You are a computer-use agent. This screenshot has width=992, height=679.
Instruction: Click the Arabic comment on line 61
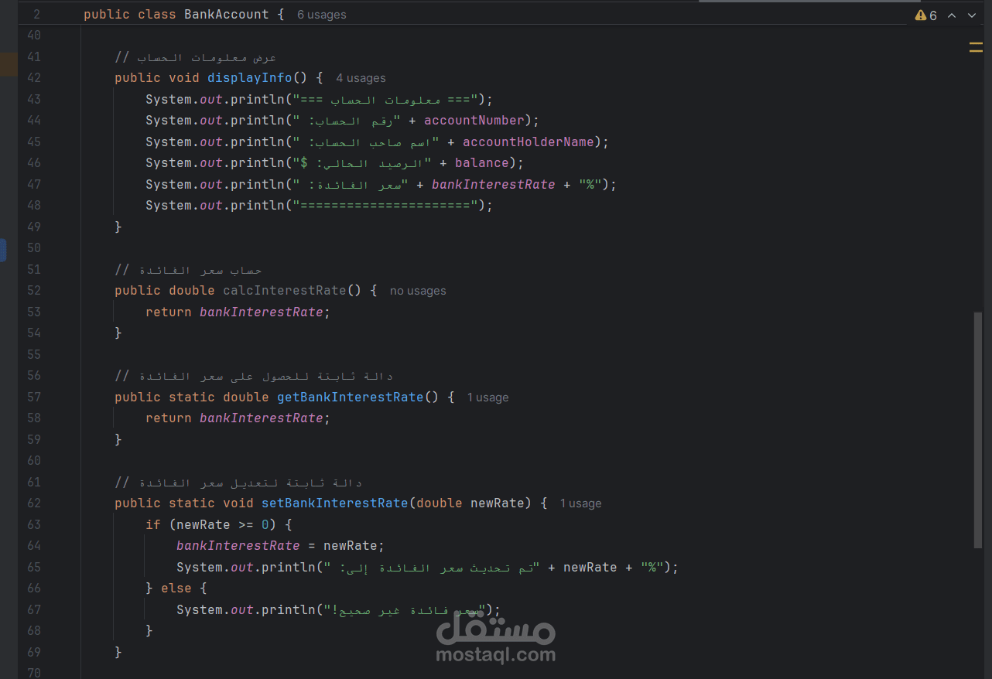(238, 483)
